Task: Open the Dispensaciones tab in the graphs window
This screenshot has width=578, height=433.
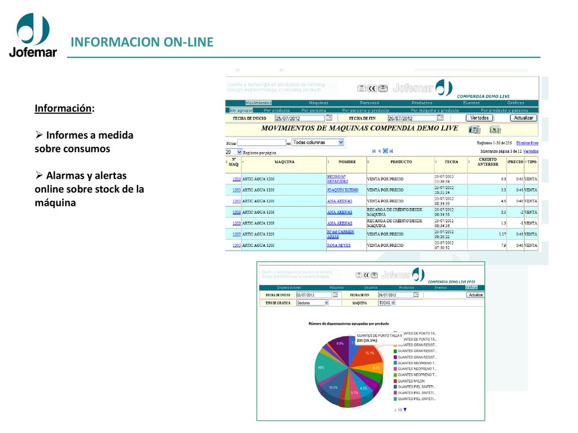Action: click(x=288, y=288)
